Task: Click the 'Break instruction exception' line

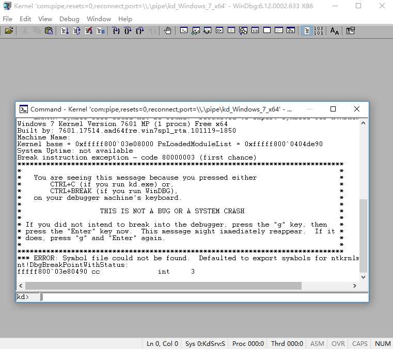Action: click(137, 157)
